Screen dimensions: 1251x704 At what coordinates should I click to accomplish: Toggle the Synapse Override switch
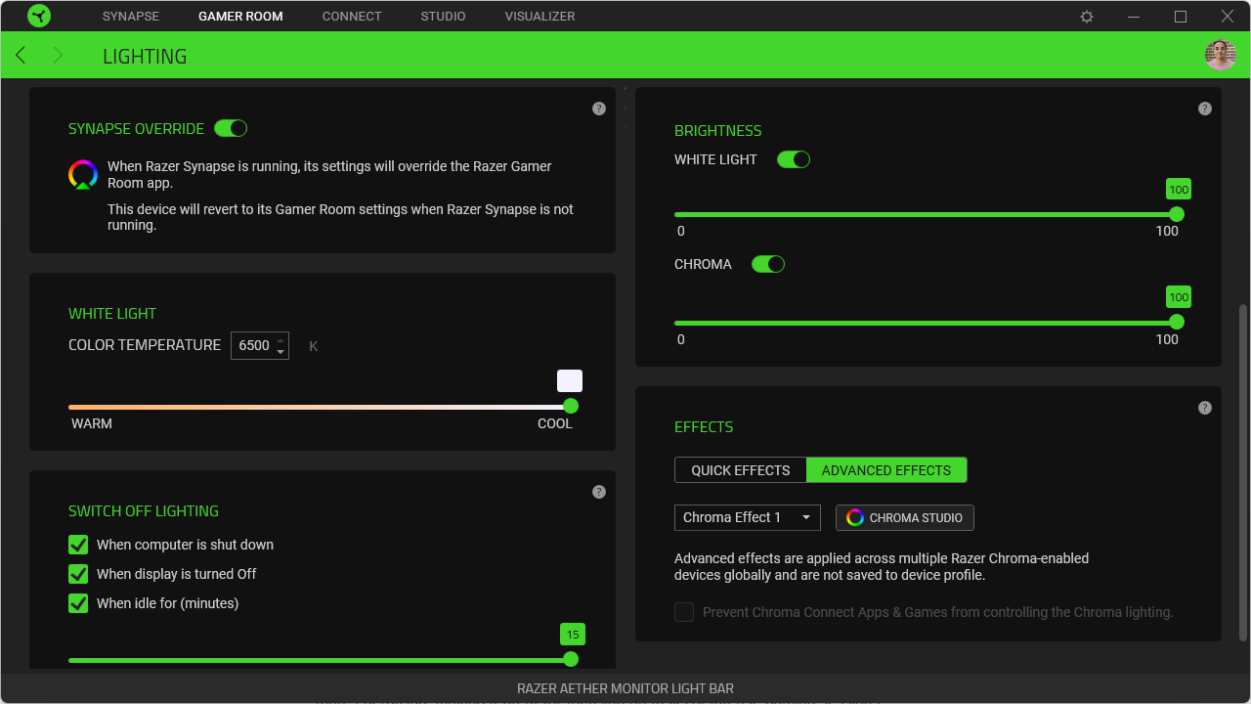point(231,128)
